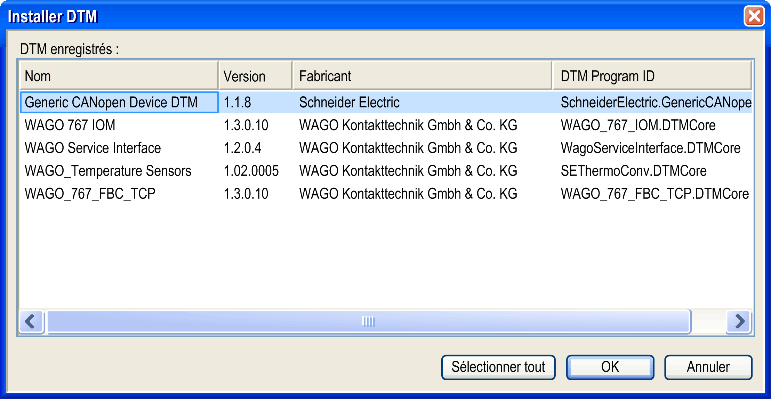Click the Schneider Electric manufacturer cell

coord(349,103)
